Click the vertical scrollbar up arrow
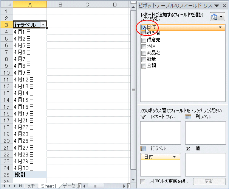This screenshot has width=229, height=189. pyautogui.click(x=133, y=7)
